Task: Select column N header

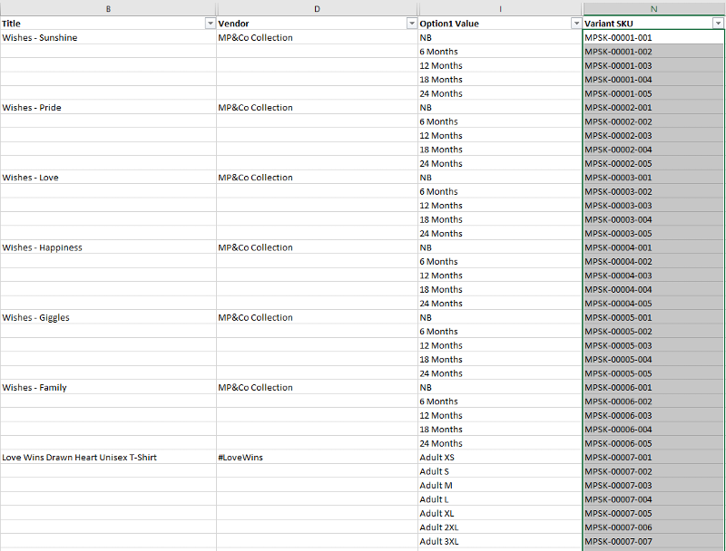Action: click(x=652, y=8)
